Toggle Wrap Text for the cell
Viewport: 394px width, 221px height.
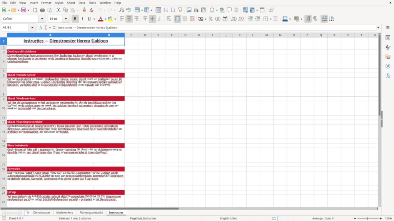click(169, 19)
